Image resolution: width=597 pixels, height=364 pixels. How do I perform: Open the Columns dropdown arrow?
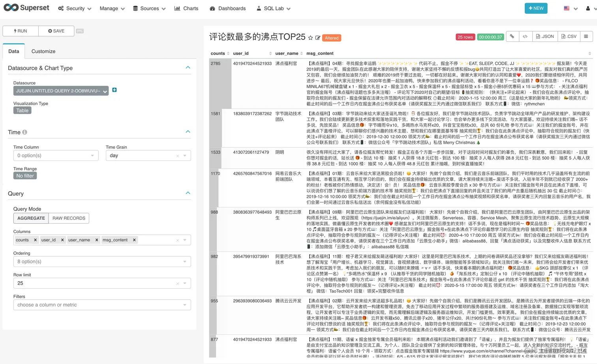coord(185,240)
